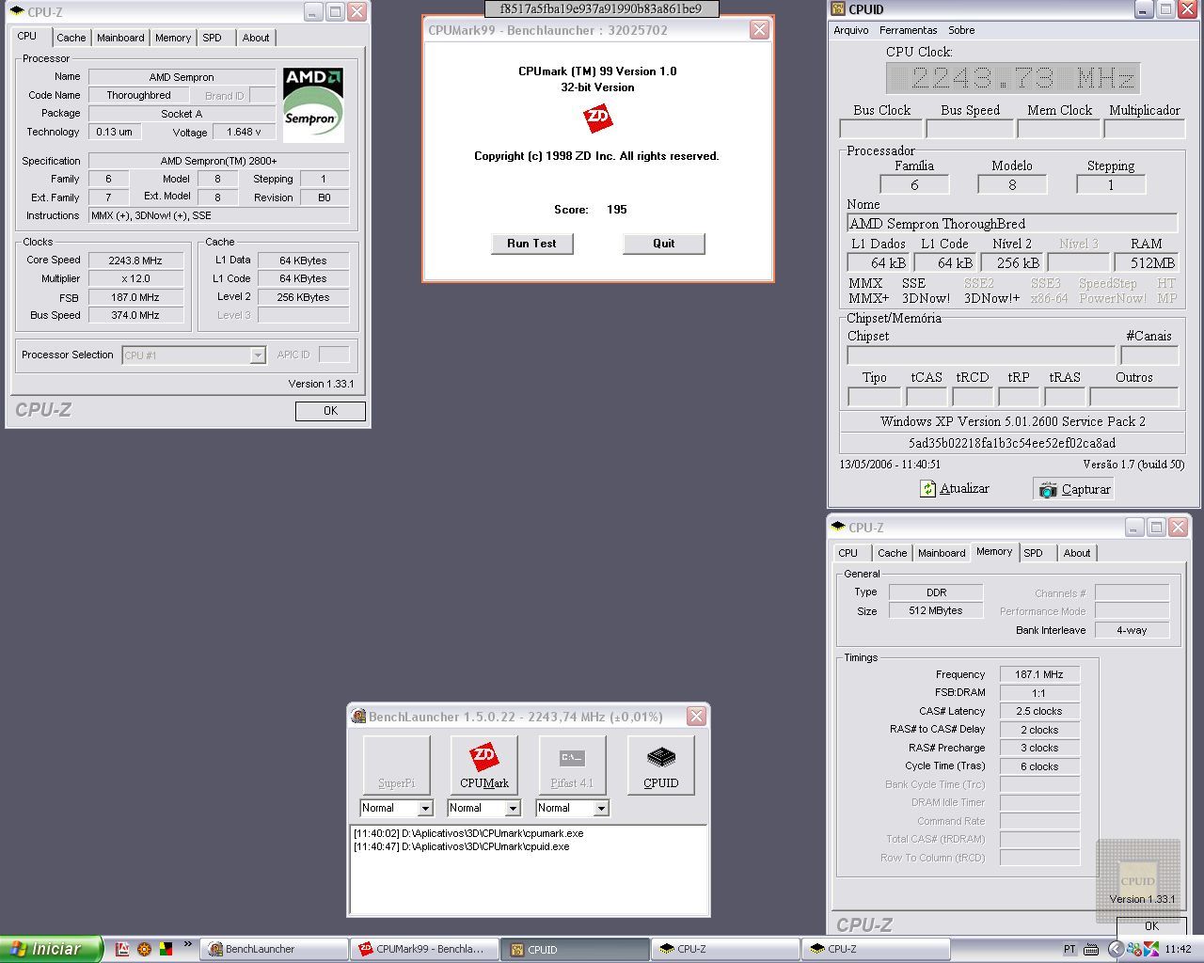1204x963 pixels.
Task: Open the SuperPi priority dropdown
Action: click(425, 808)
